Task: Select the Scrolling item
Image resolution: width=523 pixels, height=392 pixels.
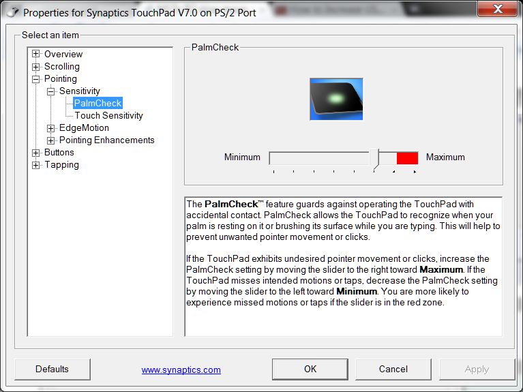Action: pos(62,66)
